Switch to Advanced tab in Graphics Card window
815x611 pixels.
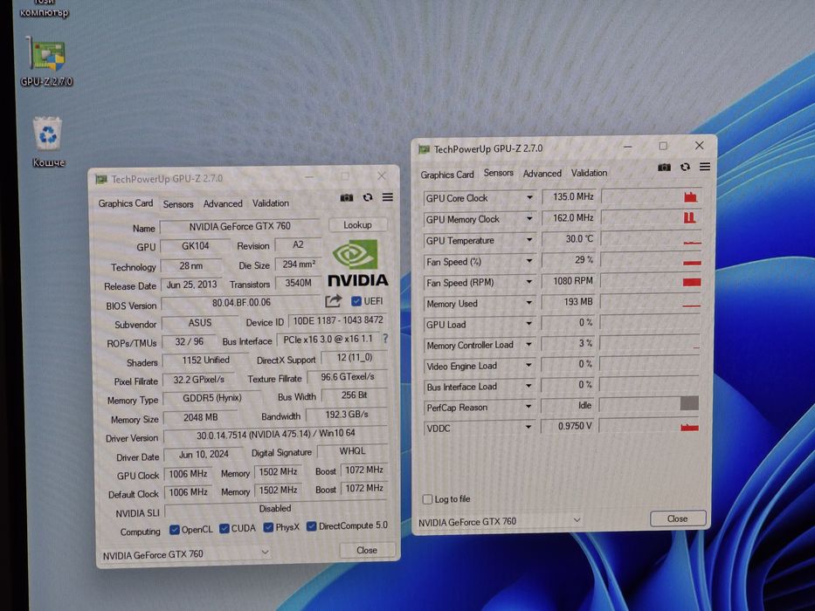[223, 203]
